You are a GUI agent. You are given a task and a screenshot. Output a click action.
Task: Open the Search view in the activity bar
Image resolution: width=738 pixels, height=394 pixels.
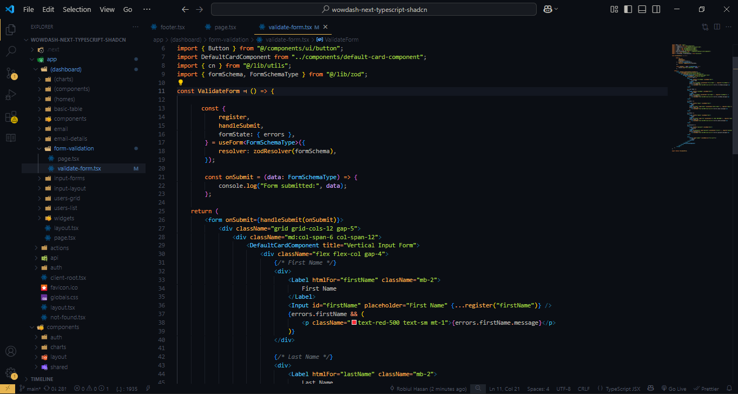pos(10,52)
